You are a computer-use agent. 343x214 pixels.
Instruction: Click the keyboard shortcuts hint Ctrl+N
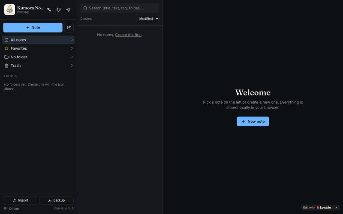click(x=64, y=208)
